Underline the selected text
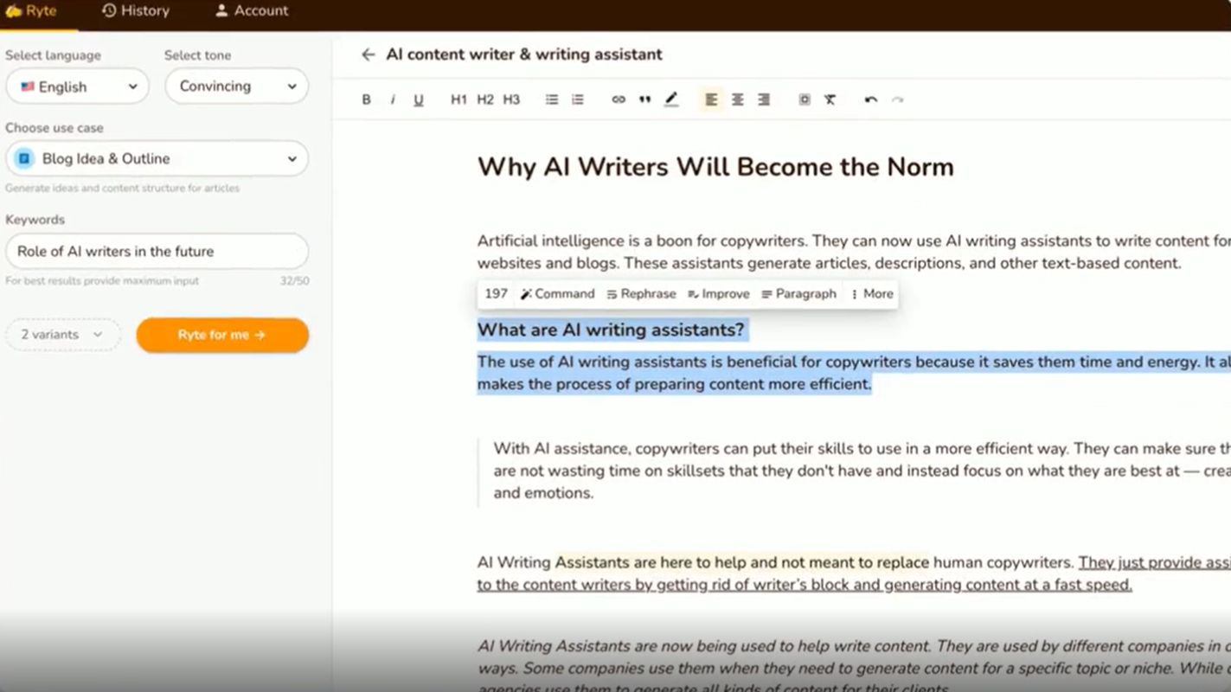This screenshot has height=692, width=1231. click(x=419, y=99)
